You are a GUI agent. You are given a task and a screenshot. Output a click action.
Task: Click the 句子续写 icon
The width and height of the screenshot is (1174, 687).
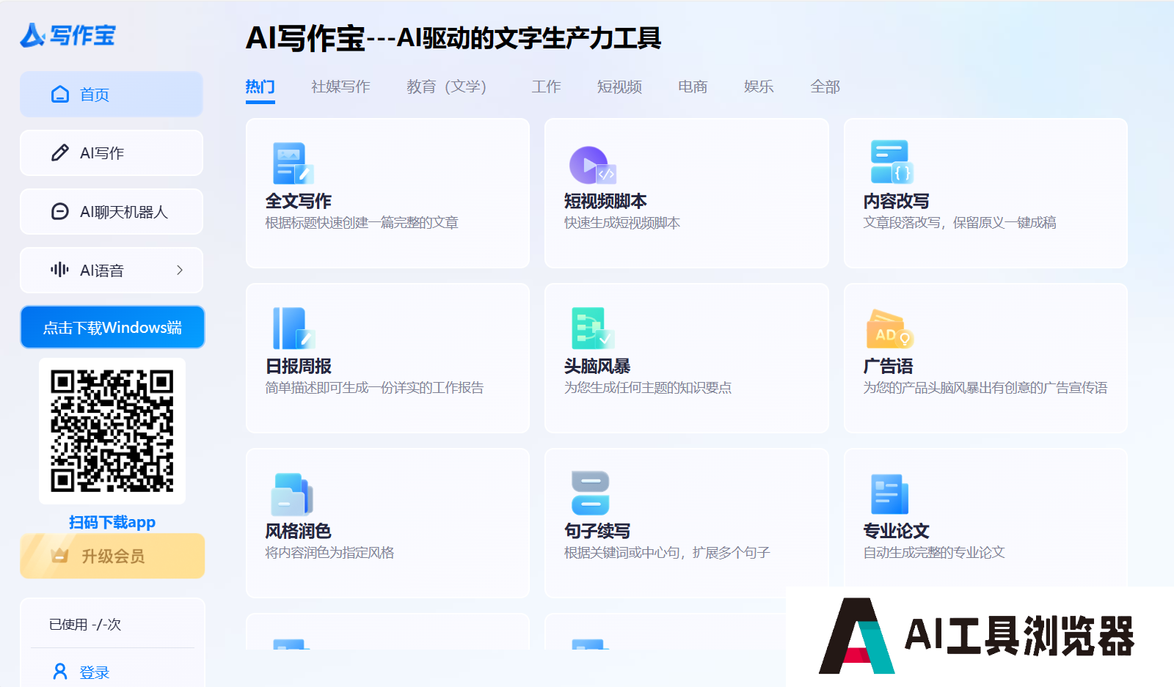(591, 493)
